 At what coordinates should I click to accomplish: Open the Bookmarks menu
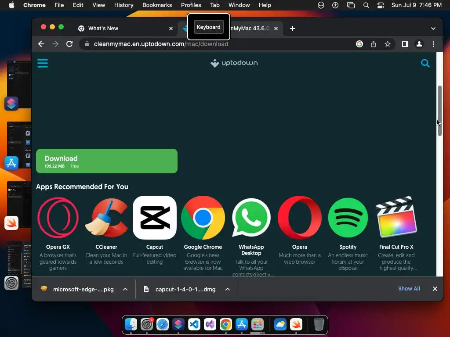pyautogui.click(x=157, y=5)
